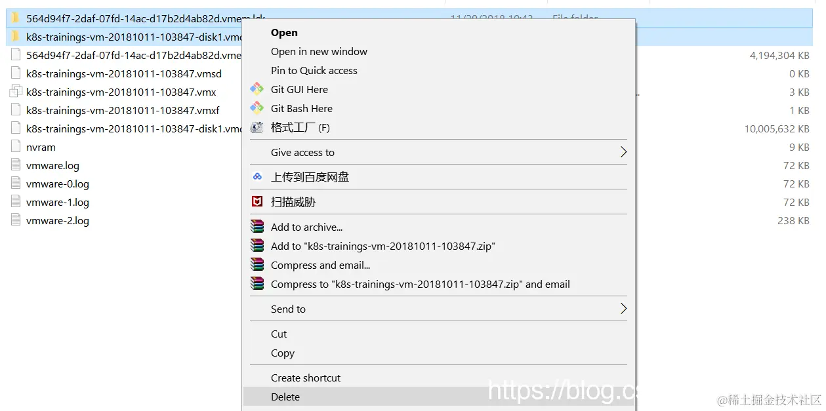Choose 格式工厂 (F) menu entry
Image resolution: width=826 pixels, height=411 pixels.
pos(300,127)
